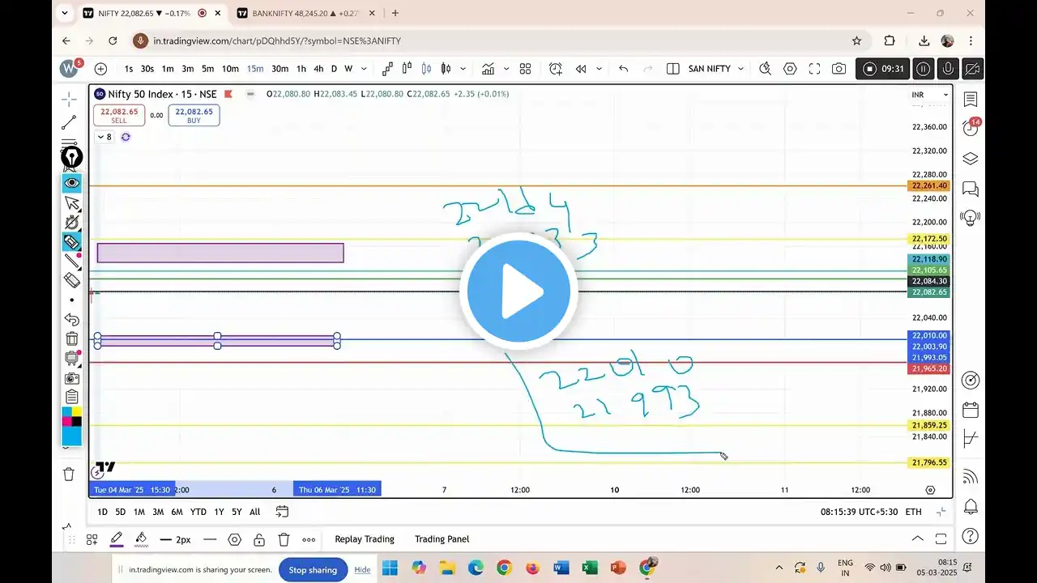Select the 5m timeframe
Image resolution: width=1037 pixels, height=583 pixels.
(208, 69)
